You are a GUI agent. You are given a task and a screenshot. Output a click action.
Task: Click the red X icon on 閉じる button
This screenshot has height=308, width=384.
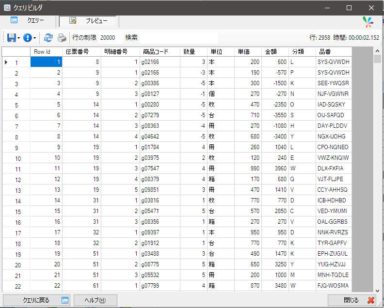(371, 300)
